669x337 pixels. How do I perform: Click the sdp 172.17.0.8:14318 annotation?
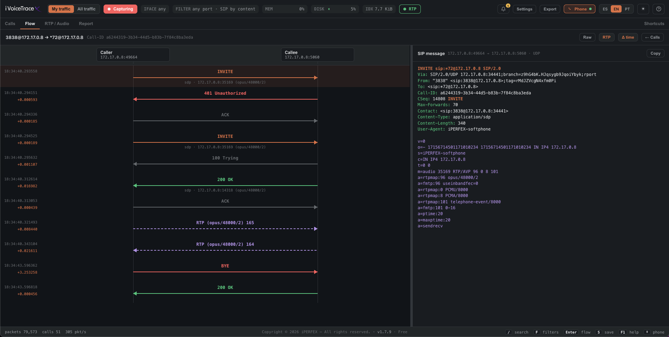(225, 190)
